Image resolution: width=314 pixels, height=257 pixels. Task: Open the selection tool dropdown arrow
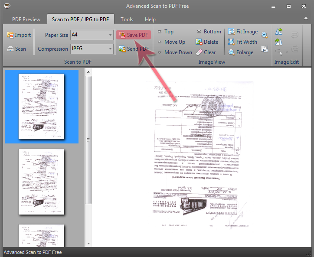click(x=287, y=53)
